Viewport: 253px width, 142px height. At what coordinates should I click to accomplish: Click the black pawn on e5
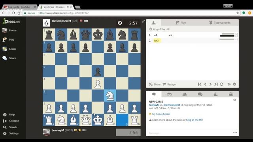click(x=98, y=71)
